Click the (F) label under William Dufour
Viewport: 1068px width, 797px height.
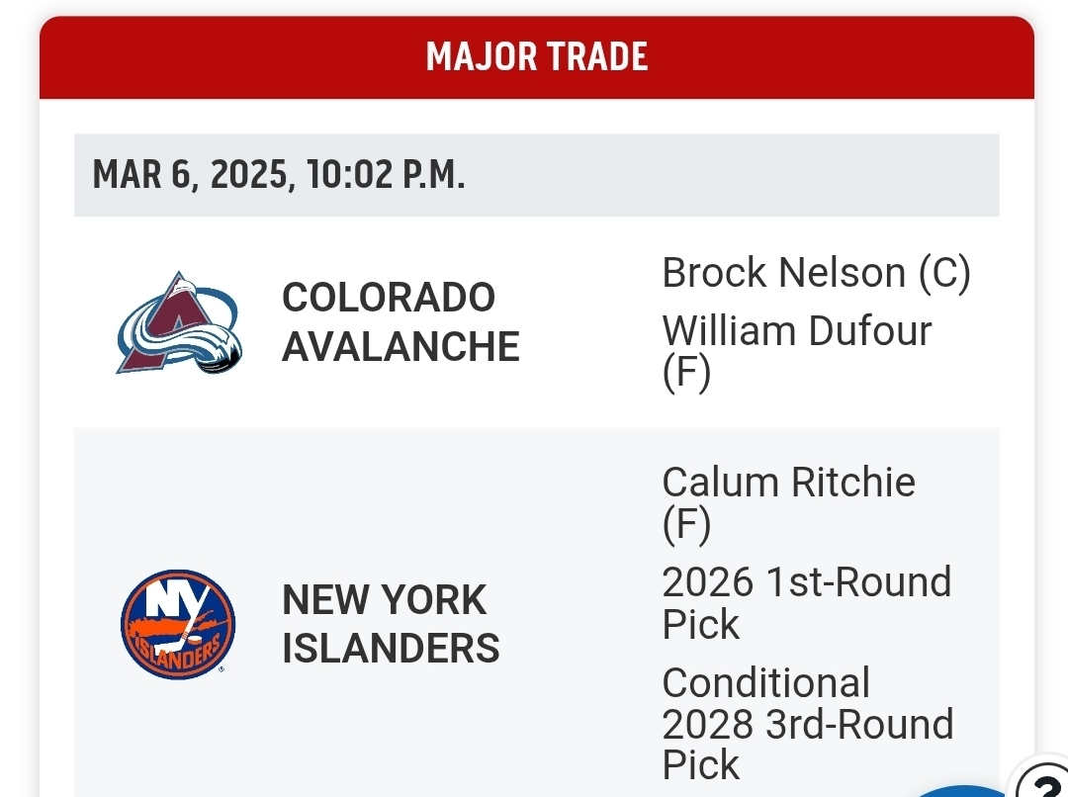point(686,374)
